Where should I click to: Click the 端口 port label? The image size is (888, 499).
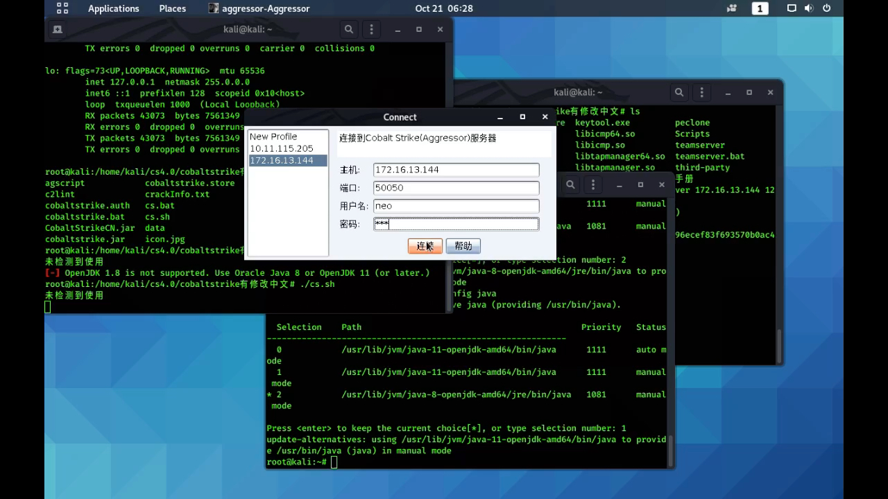point(350,188)
